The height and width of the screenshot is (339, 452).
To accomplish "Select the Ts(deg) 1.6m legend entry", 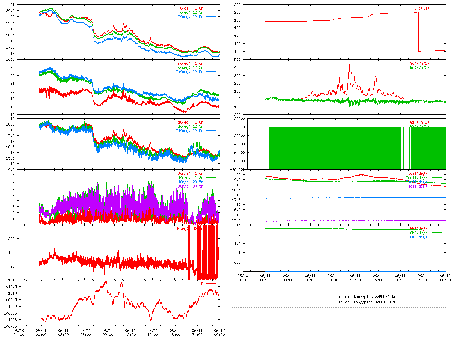I will point(189,63).
